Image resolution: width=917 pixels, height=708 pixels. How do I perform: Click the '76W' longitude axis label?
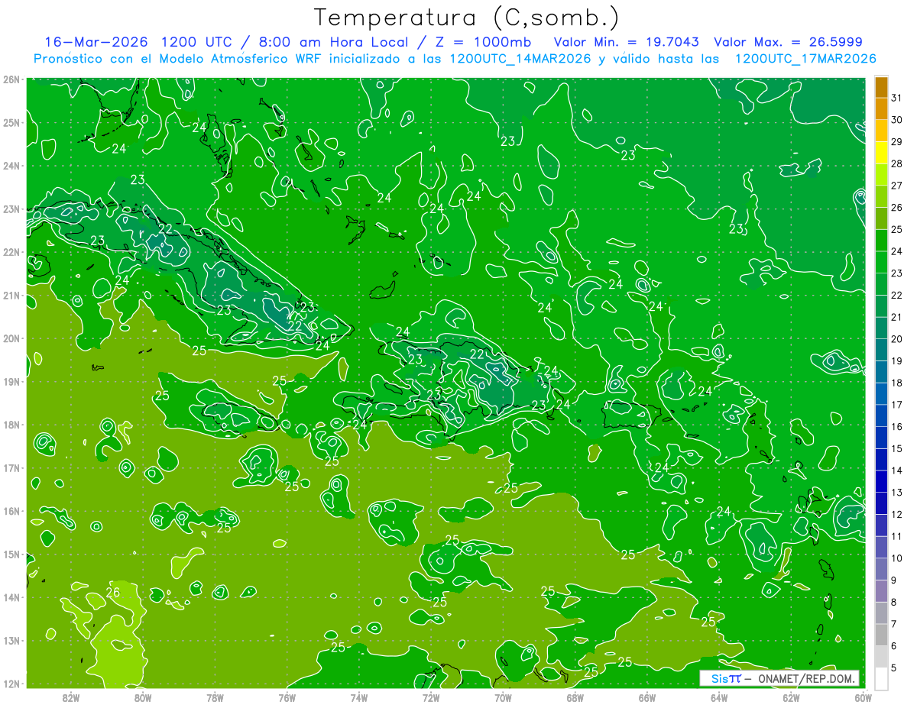tap(287, 697)
